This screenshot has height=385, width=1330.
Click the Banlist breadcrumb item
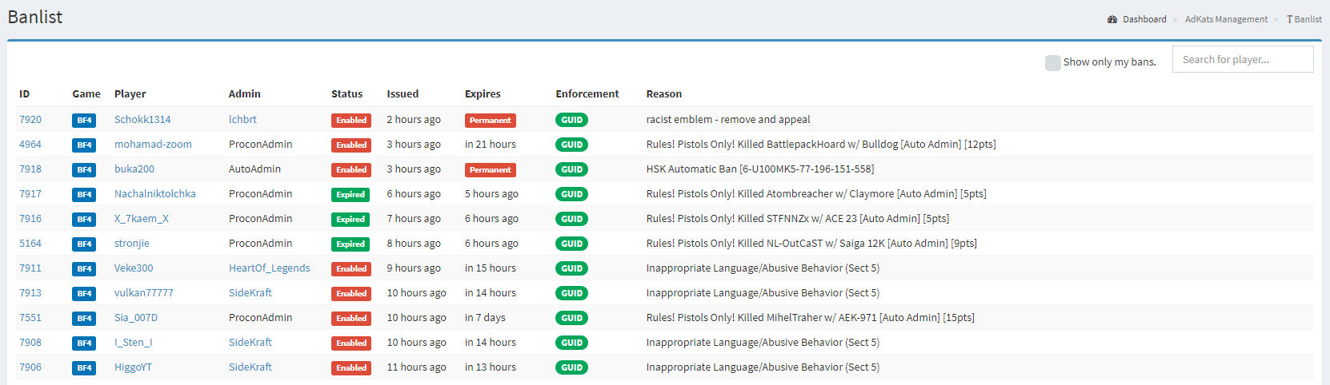(x=1304, y=19)
